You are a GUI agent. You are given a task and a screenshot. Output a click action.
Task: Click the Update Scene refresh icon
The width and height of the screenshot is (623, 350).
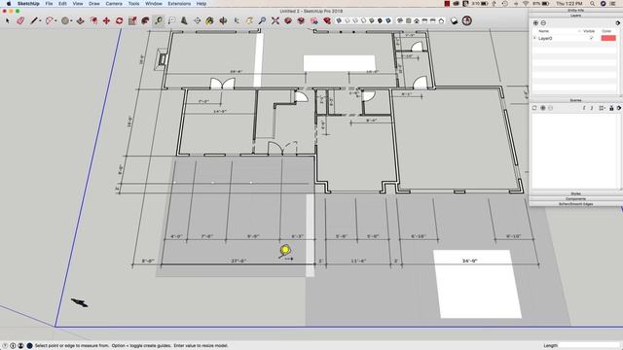point(534,108)
